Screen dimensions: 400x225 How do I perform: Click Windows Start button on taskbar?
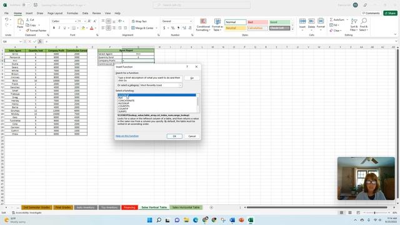[150, 220]
